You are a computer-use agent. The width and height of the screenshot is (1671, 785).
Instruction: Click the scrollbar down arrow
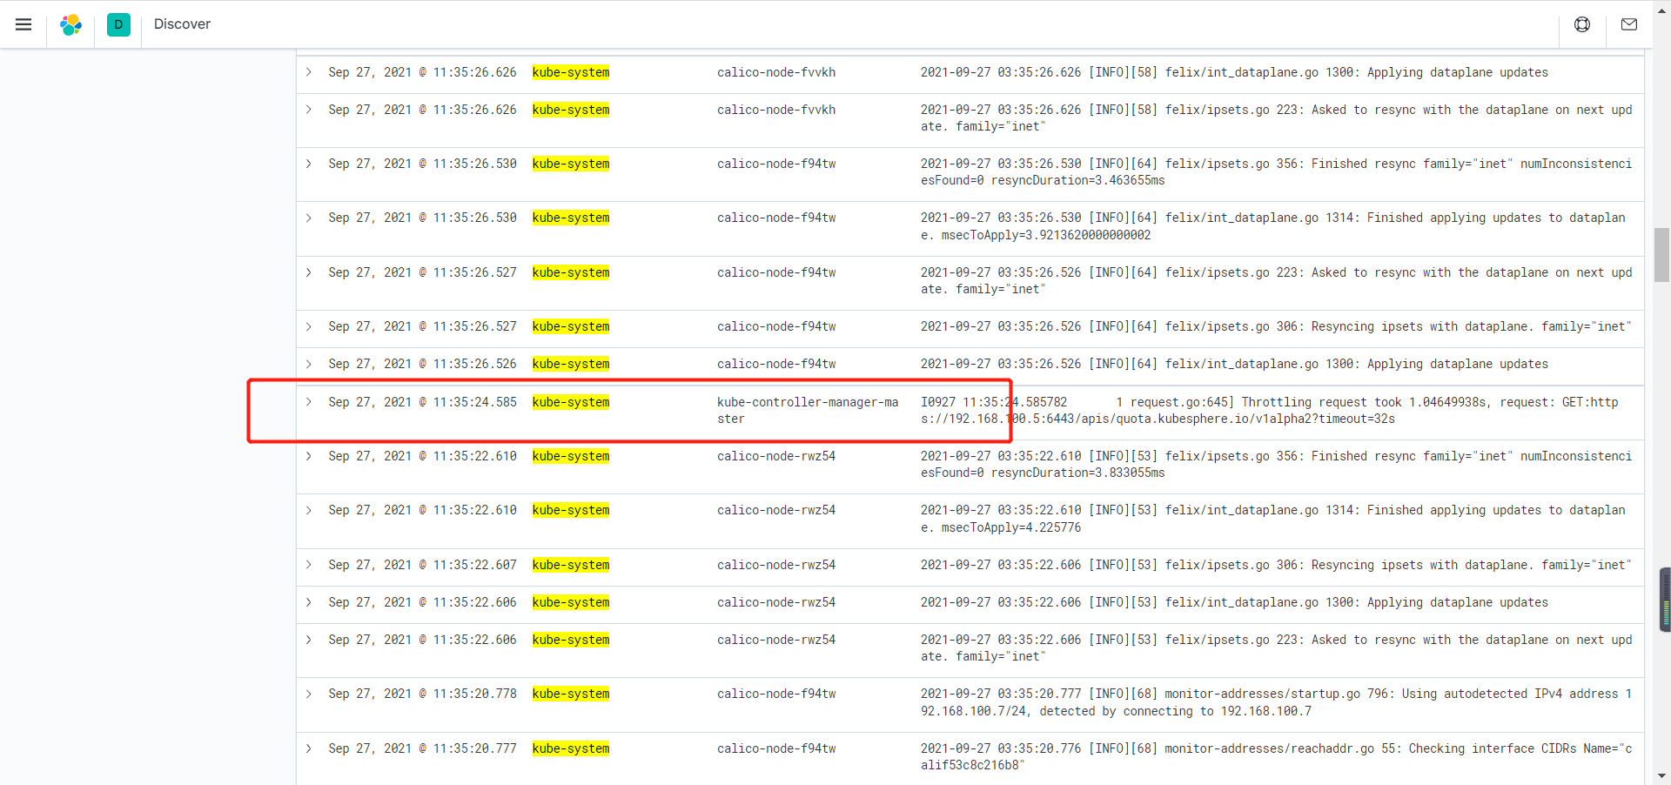tap(1662, 775)
